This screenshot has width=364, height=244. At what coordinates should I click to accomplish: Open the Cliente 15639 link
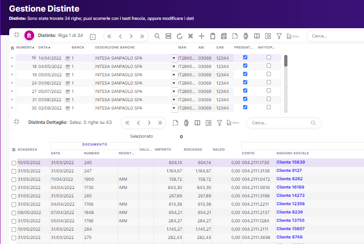pos(291,162)
